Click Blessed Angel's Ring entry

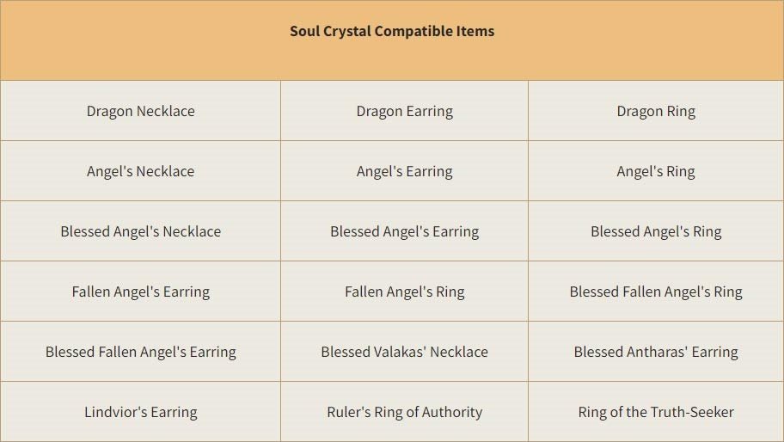(x=656, y=231)
